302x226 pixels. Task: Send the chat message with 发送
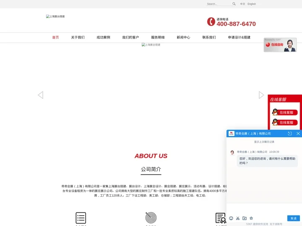pyautogui.click(x=294, y=218)
